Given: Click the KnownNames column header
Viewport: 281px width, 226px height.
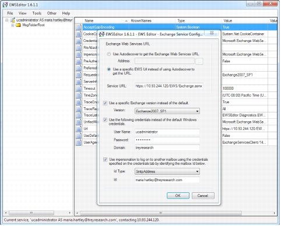Looking at the screenshot, I should coord(152,20).
